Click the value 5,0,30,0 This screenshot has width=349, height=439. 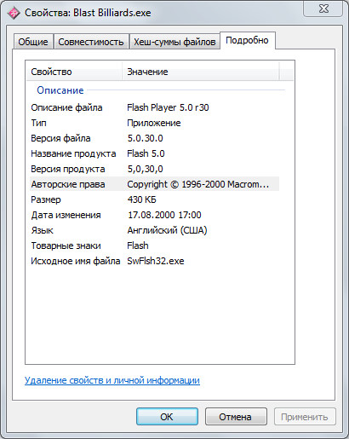coord(145,169)
